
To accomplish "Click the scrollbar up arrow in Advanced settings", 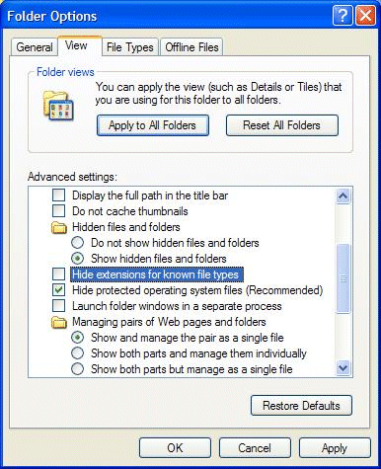I will pos(343,196).
